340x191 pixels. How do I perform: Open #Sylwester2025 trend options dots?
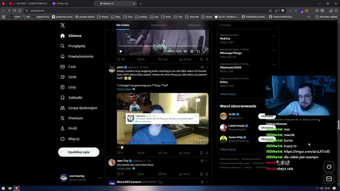pyautogui.click(x=274, y=64)
